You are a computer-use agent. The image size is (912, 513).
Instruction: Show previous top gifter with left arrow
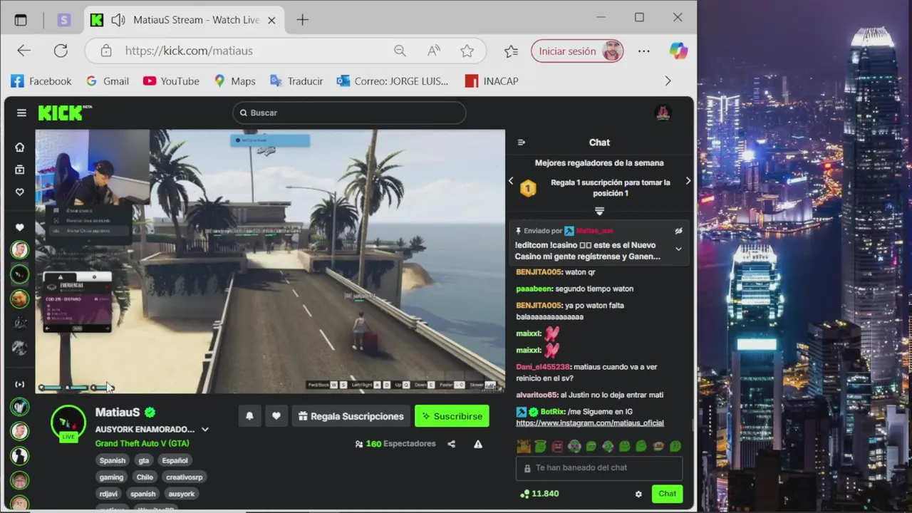(x=510, y=181)
